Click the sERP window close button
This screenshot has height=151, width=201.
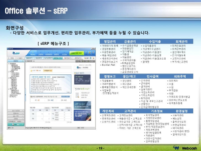(95, 49)
